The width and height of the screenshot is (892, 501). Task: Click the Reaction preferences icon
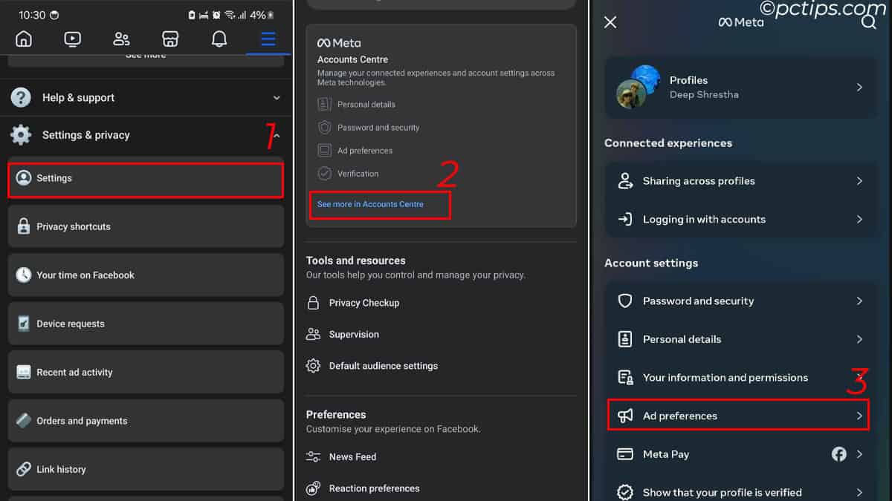pyautogui.click(x=313, y=488)
